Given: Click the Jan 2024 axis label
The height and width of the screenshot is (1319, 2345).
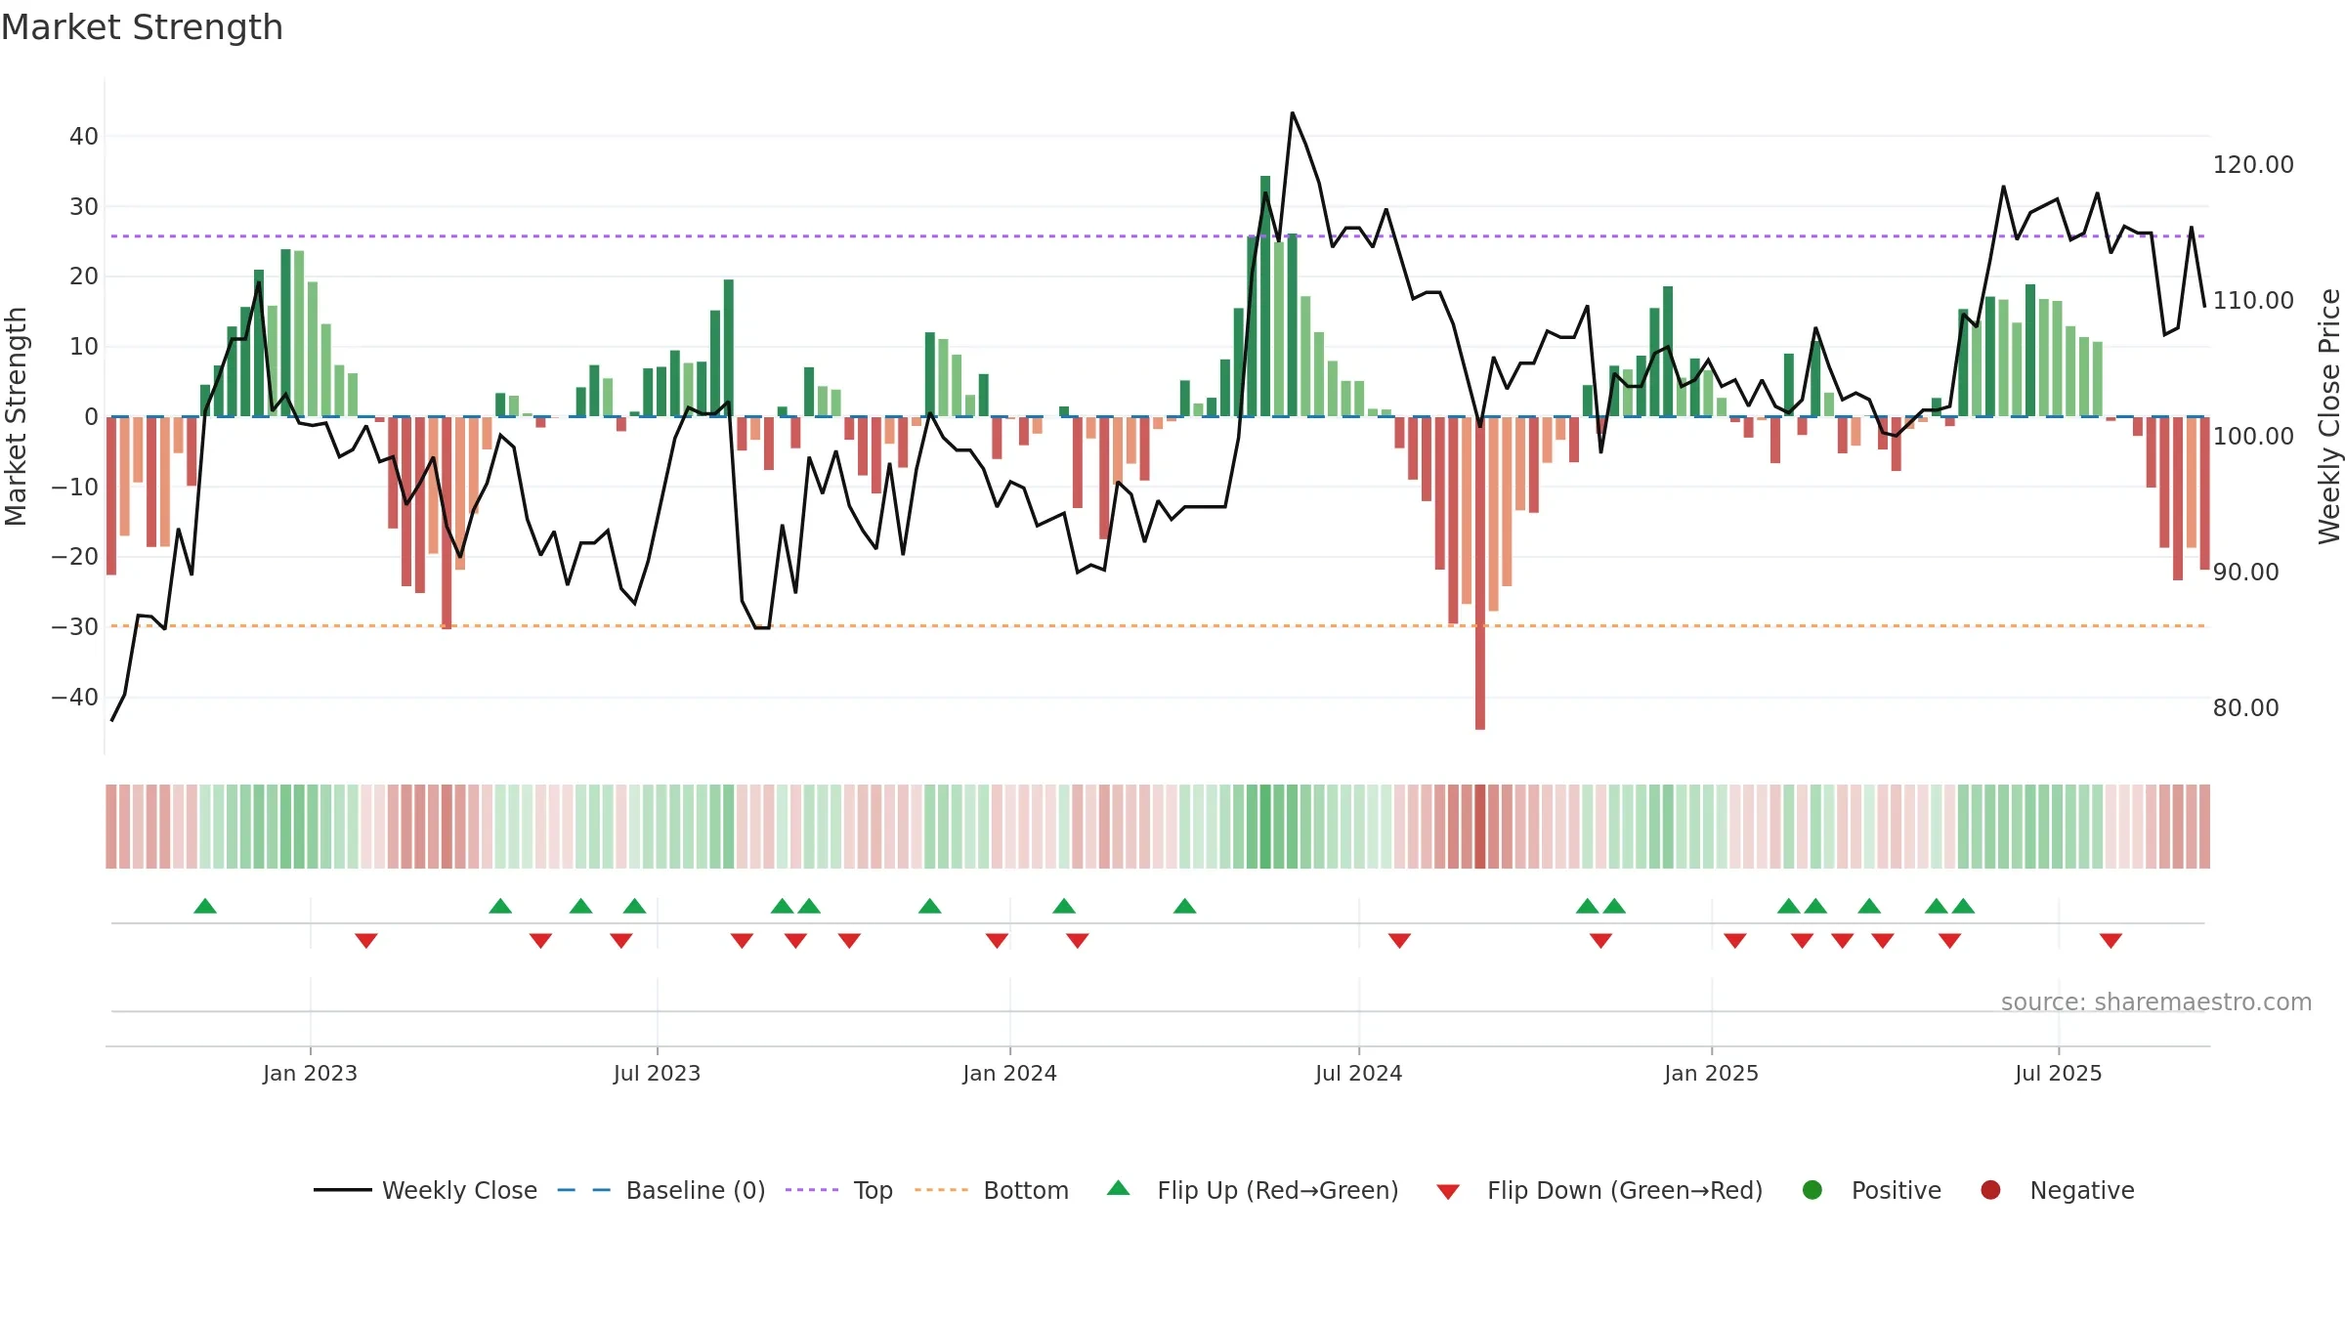Looking at the screenshot, I should click(x=1009, y=1073).
